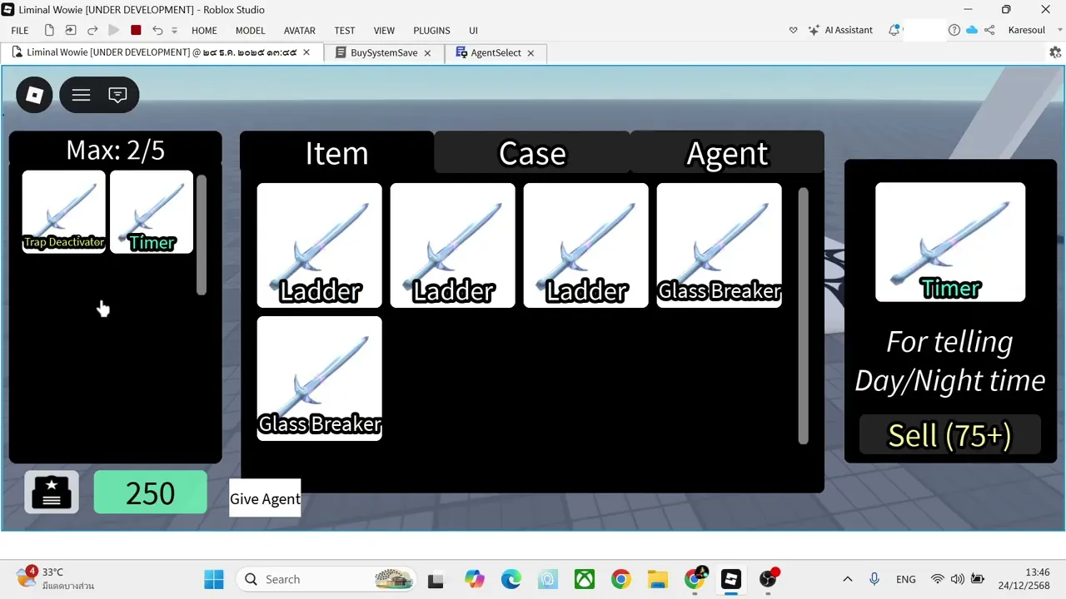Open the AI Assistant

(840, 30)
